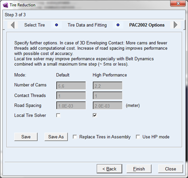The width and height of the screenshot is (188, 178).
Task: Select the PAC2002 Options step
Action: click(147, 25)
